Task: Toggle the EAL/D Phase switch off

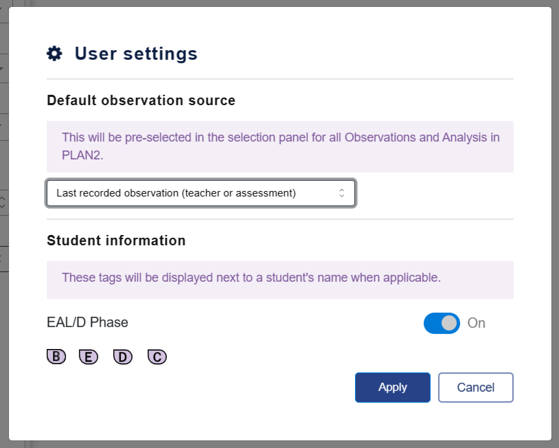Action: pyautogui.click(x=442, y=323)
